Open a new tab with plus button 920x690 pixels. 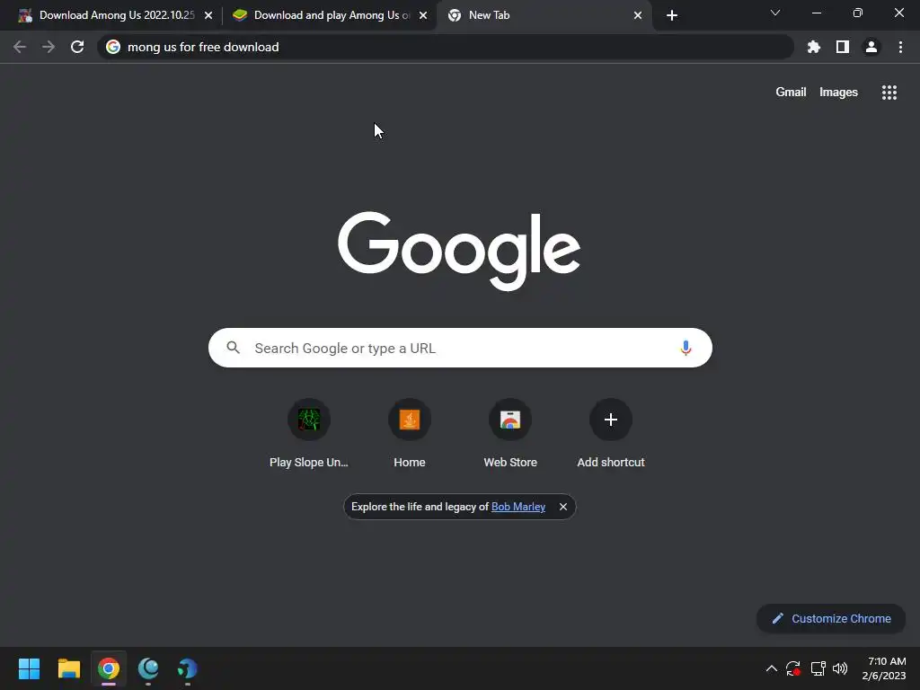[672, 15]
